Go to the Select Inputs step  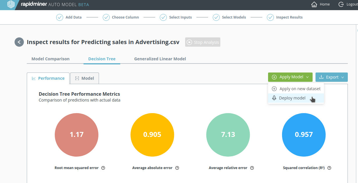point(176,17)
